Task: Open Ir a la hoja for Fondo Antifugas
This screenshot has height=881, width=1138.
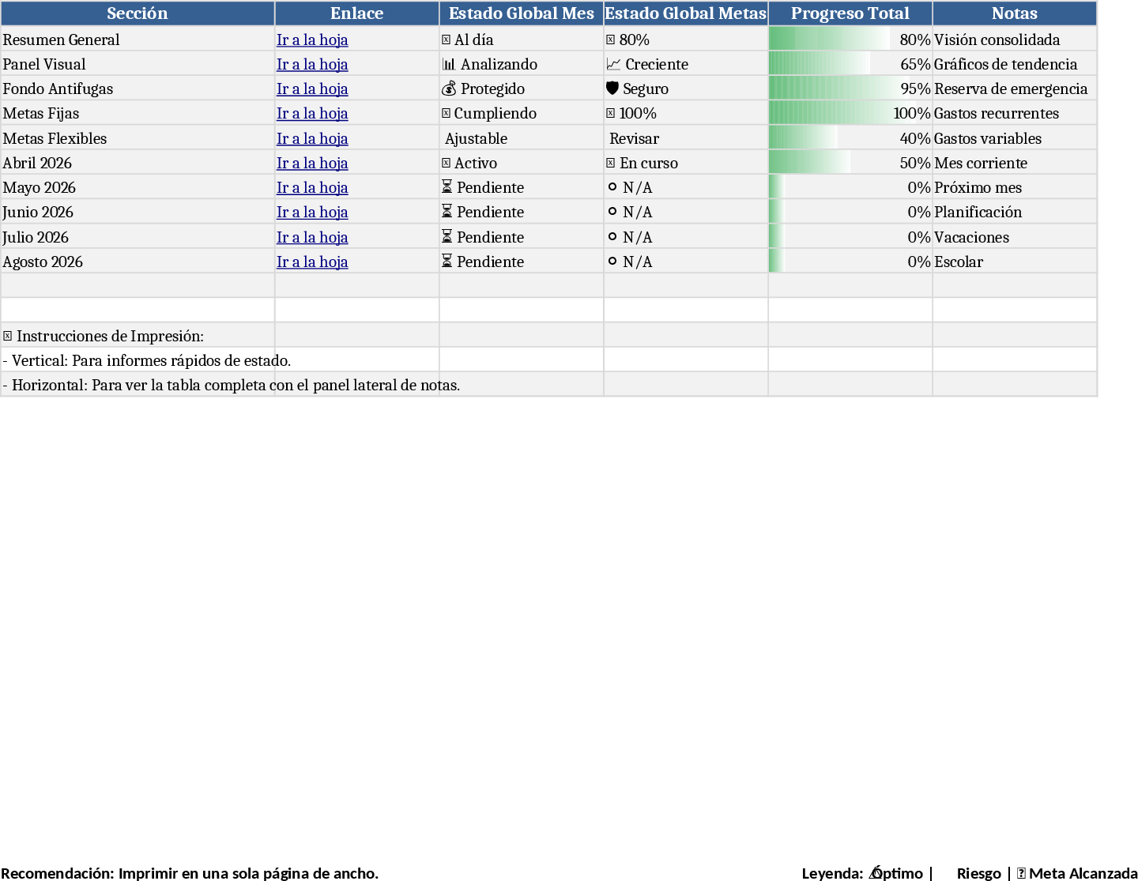Action: 312,88
